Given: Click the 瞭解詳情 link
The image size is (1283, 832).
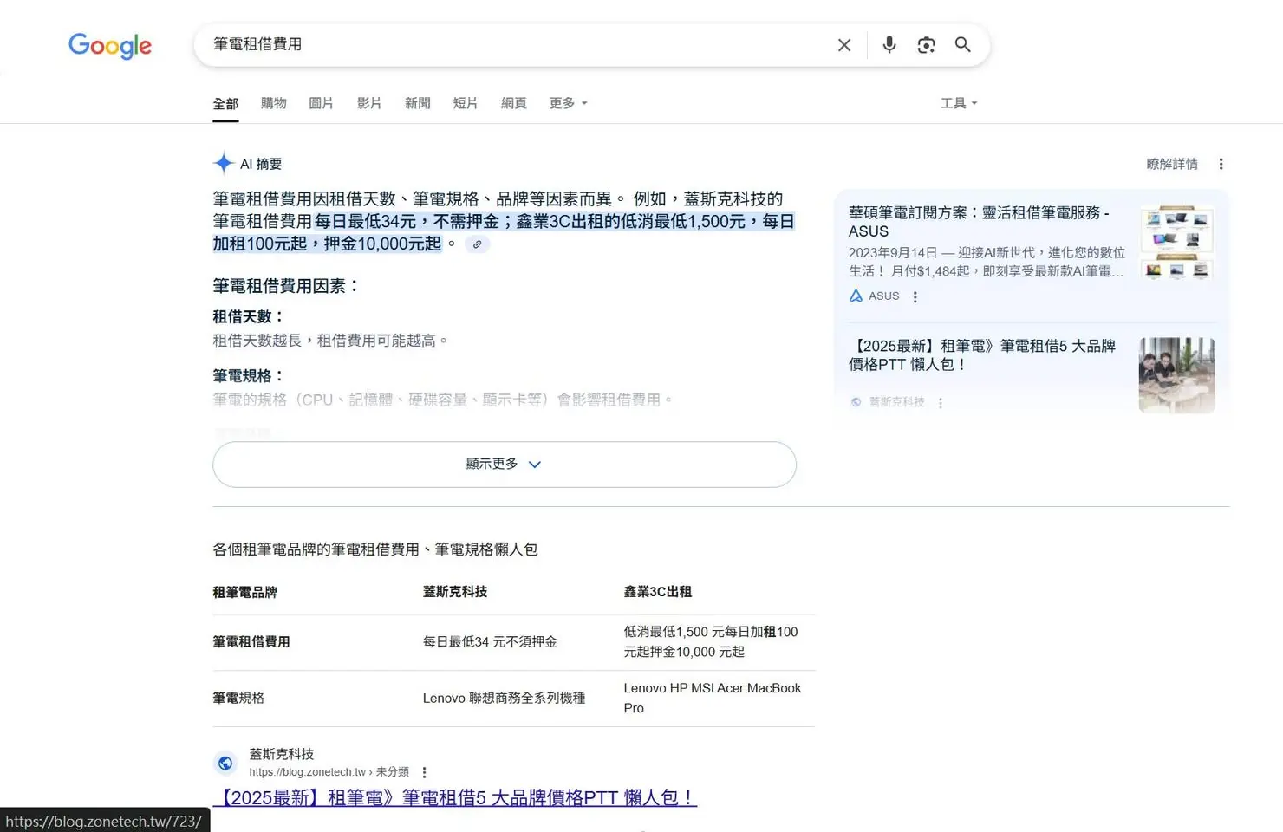Looking at the screenshot, I should point(1171,165).
